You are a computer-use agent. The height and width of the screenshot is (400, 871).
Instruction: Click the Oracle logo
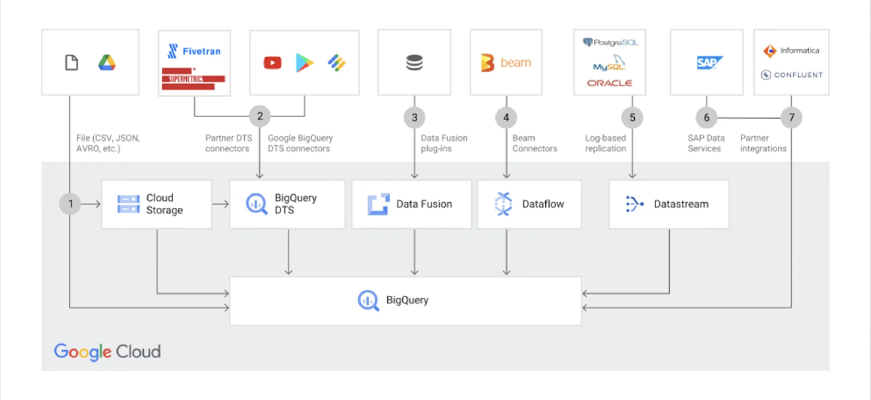[610, 83]
